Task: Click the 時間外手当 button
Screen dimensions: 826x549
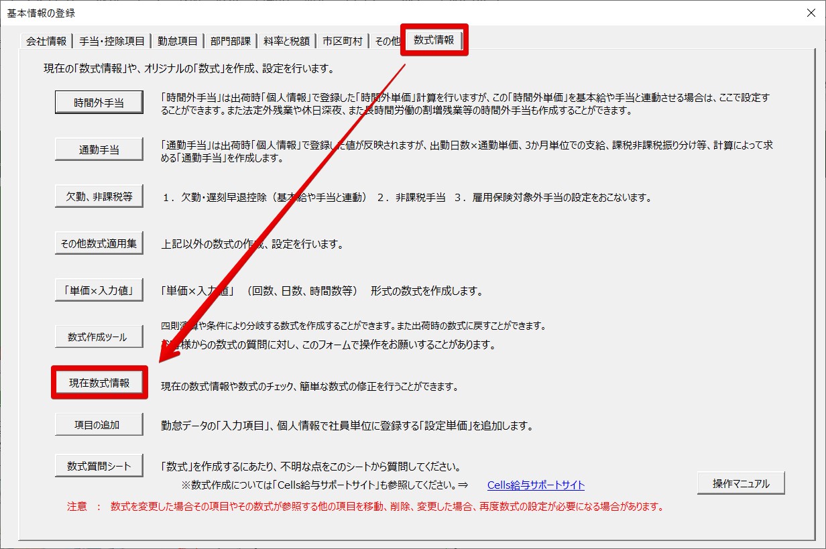Action: click(x=99, y=103)
